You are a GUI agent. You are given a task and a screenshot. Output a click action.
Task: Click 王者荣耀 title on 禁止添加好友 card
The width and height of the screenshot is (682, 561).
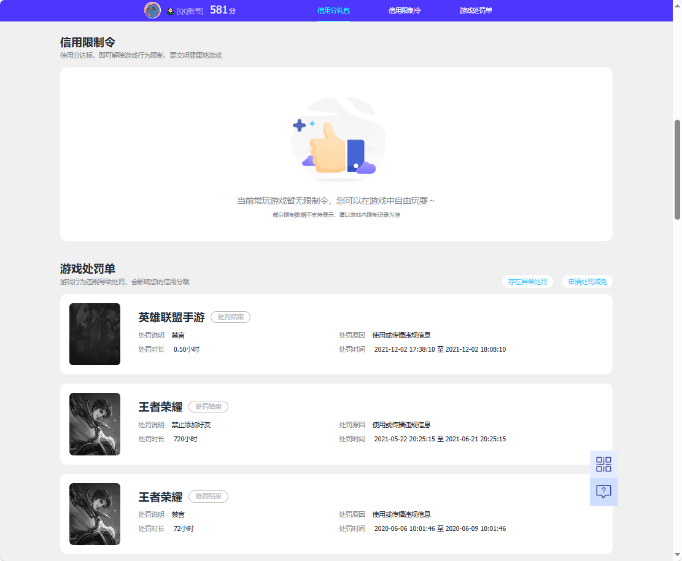click(x=160, y=407)
